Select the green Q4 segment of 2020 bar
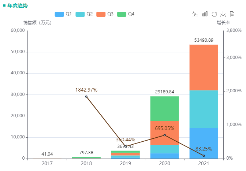This screenshot has height=171, width=246. point(165,108)
